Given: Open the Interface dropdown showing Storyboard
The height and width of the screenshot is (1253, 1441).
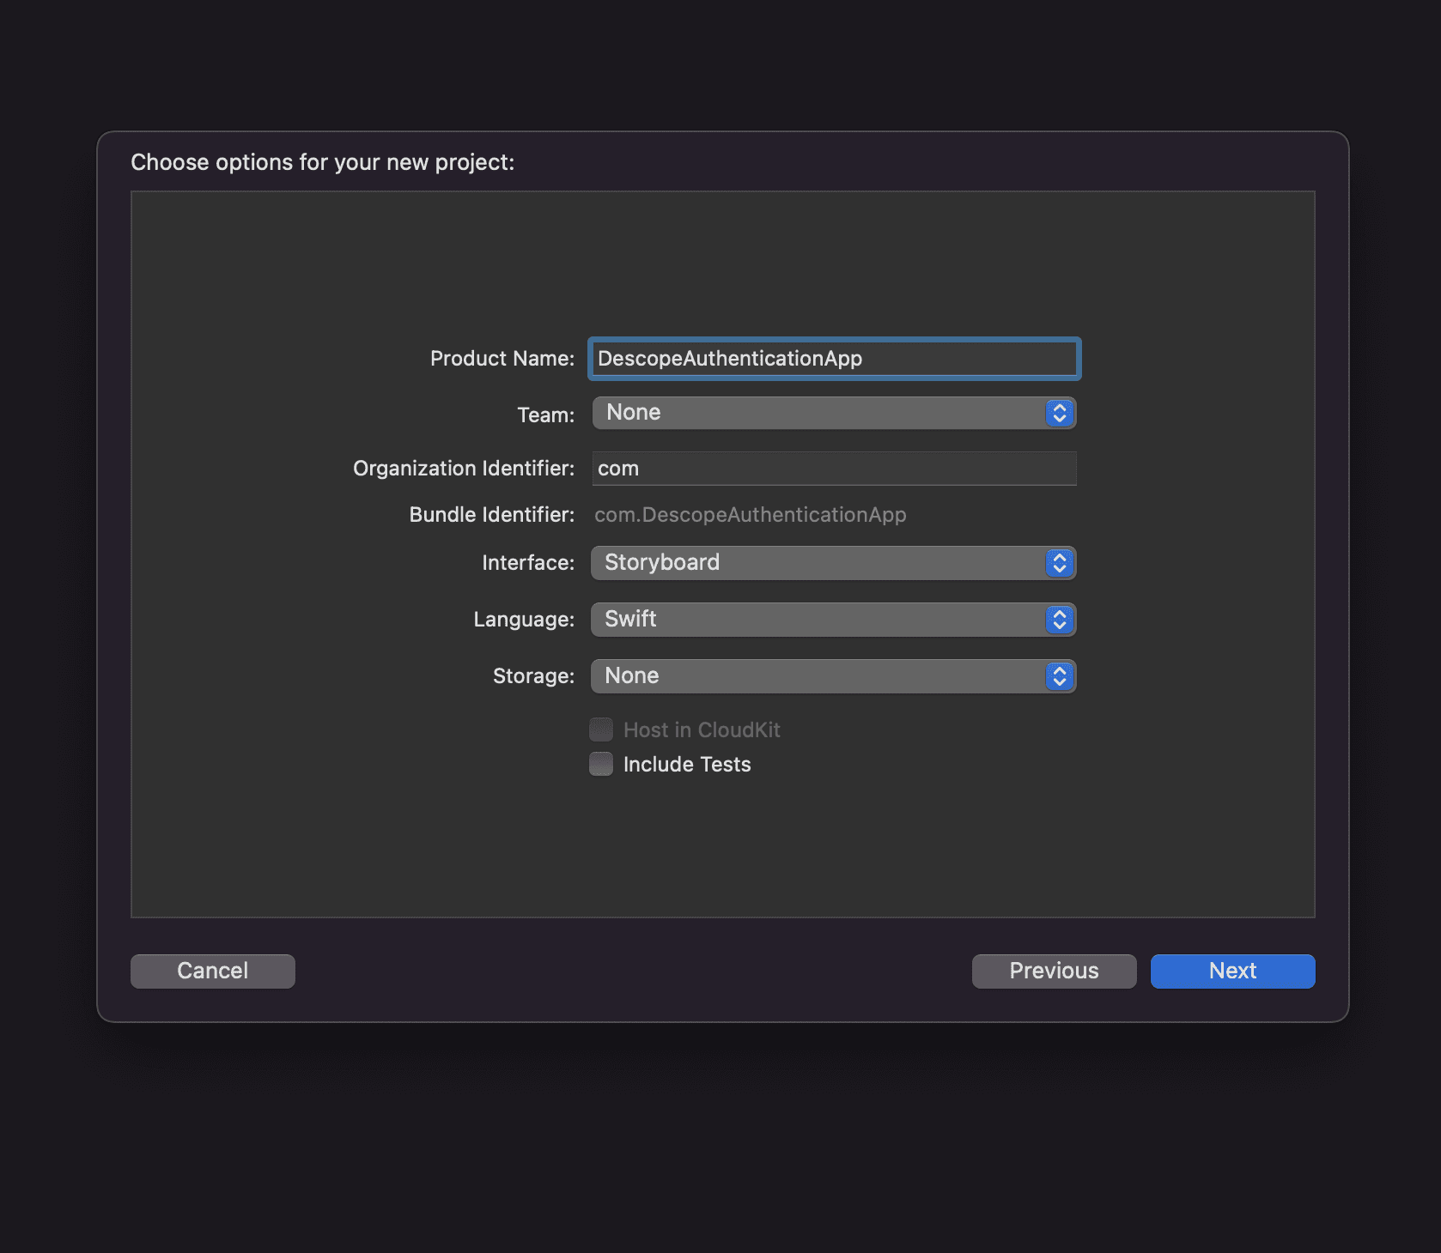Looking at the screenshot, I should [x=832, y=563].
